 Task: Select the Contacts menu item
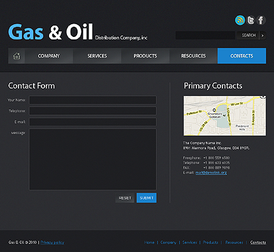(x=242, y=56)
